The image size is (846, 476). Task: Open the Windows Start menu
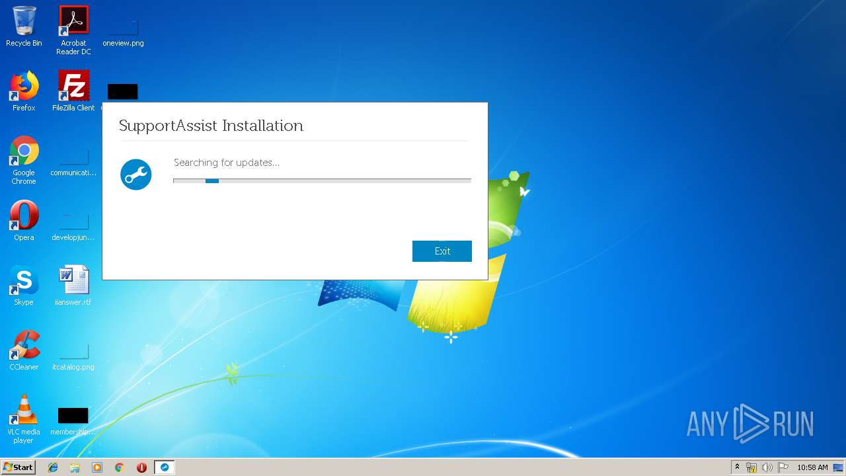[19, 467]
